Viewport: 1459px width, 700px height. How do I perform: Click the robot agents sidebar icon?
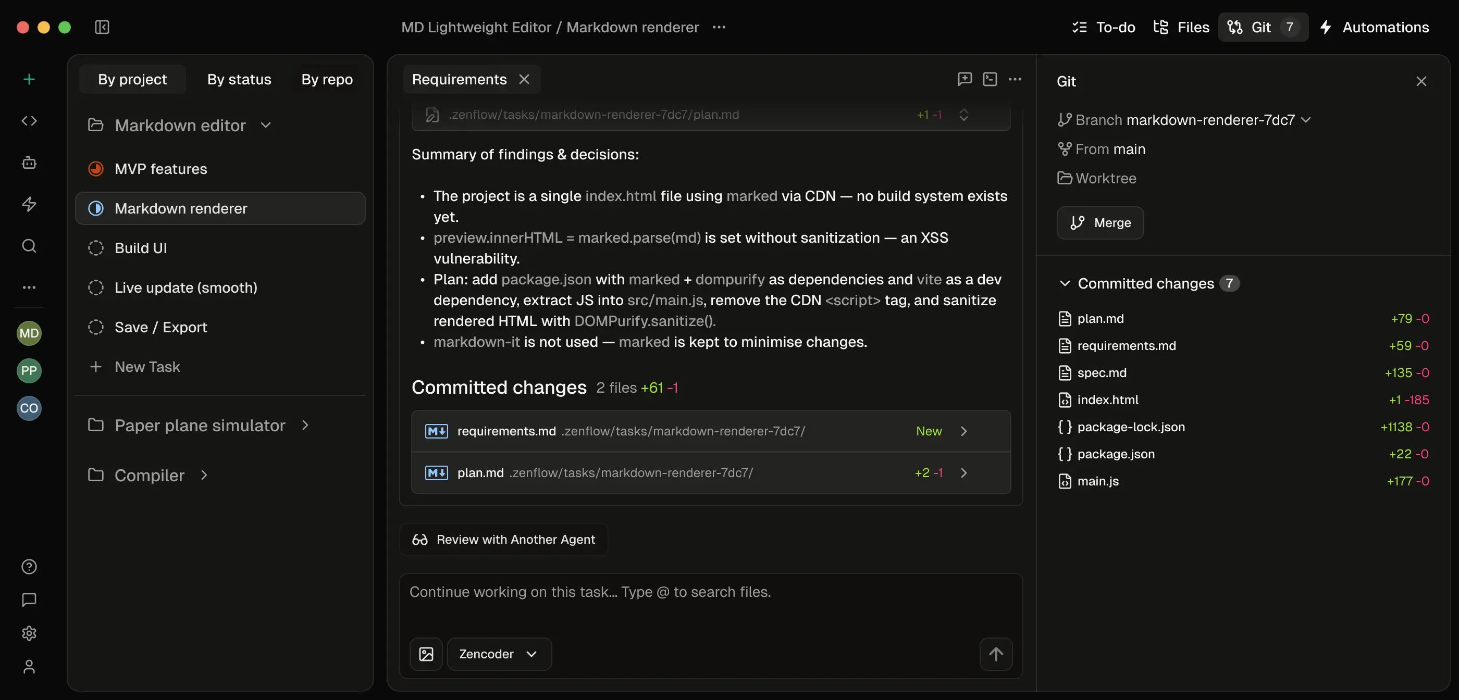(x=29, y=162)
